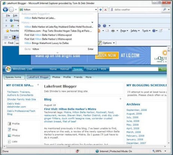Click the Blog icon in sidebar

[9, 129]
